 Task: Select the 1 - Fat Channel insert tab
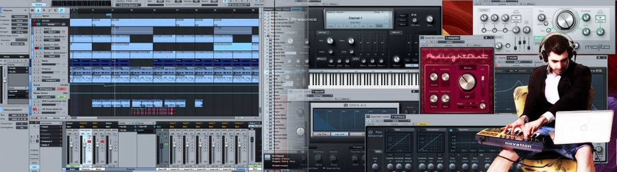[398, 116]
